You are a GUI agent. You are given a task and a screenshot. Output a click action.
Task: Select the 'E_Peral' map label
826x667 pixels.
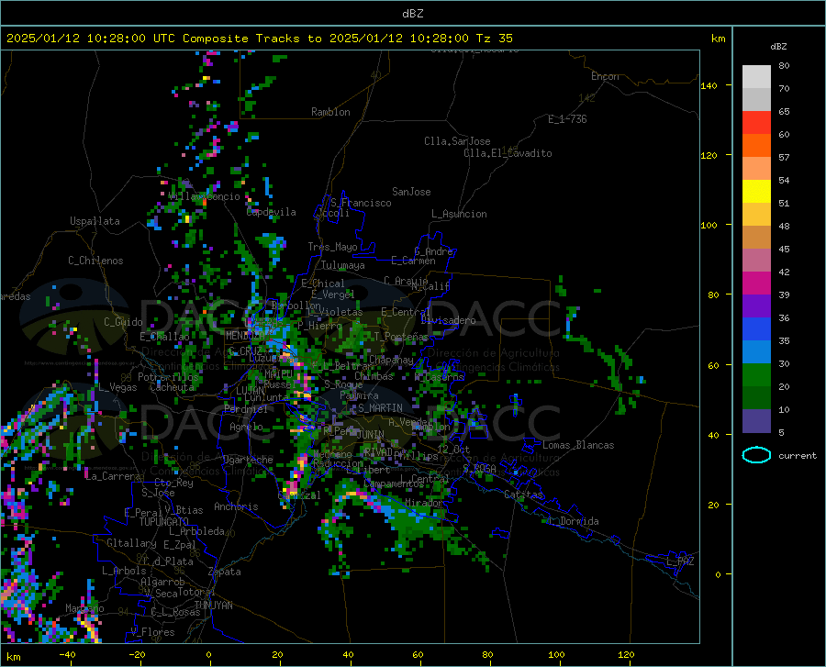pyautogui.click(x=143, y=512)
